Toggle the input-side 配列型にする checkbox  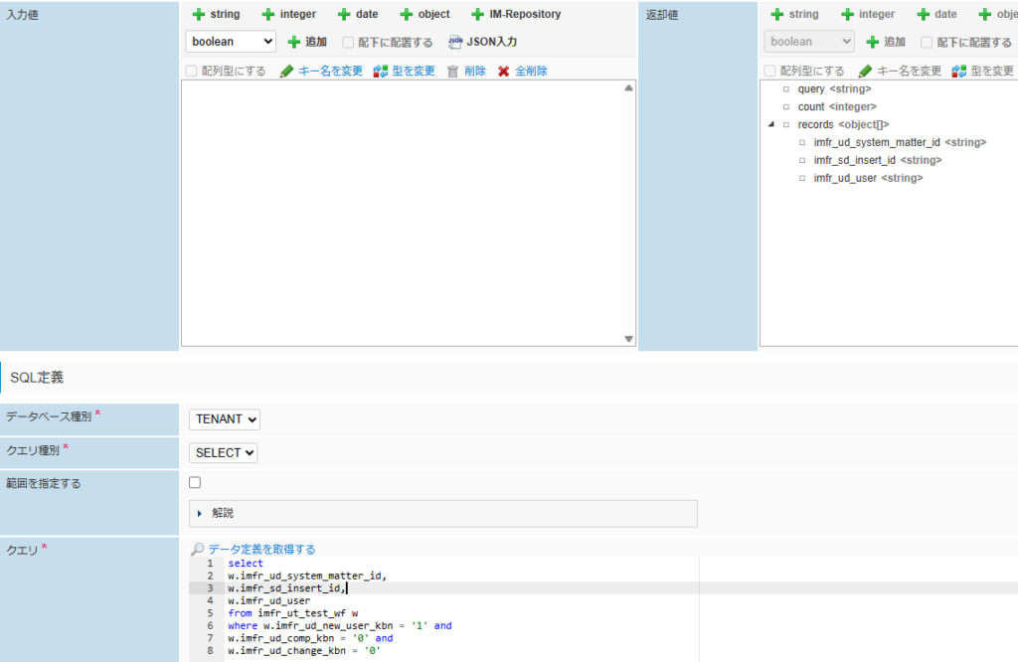click(192, 72)
